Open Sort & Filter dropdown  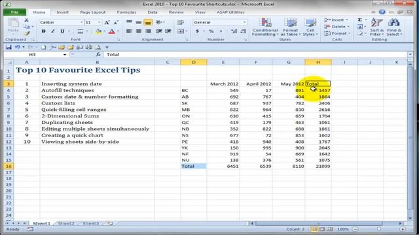coord(377,27)
